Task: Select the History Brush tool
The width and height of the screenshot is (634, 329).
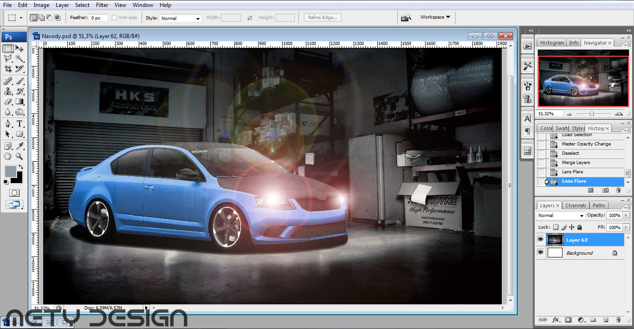Action: click(x=19, y=92)
